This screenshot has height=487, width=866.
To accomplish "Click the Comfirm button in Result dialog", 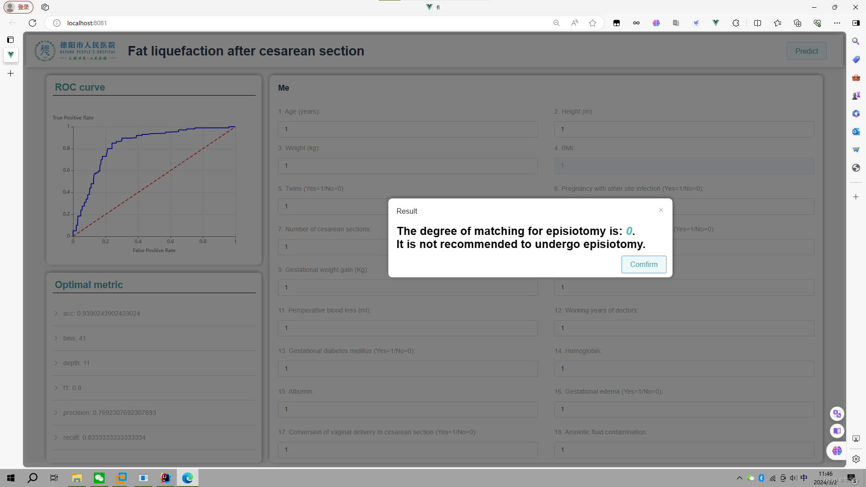I will point(644,264).
